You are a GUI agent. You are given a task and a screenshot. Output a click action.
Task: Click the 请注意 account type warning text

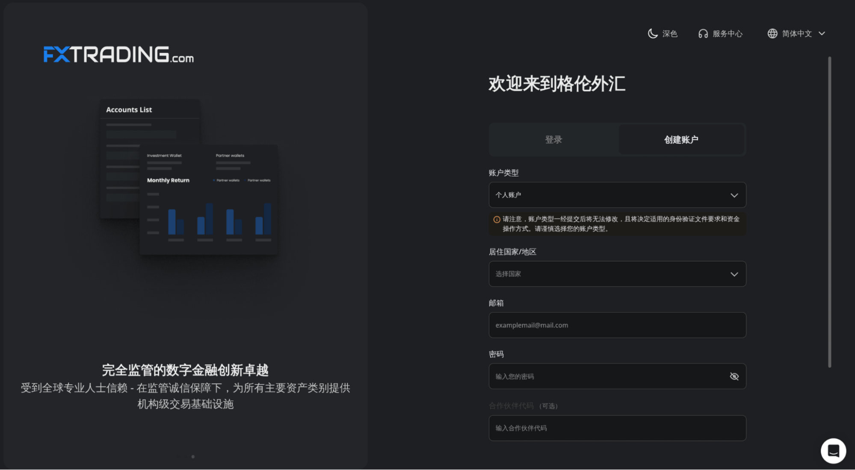(621, 224)
